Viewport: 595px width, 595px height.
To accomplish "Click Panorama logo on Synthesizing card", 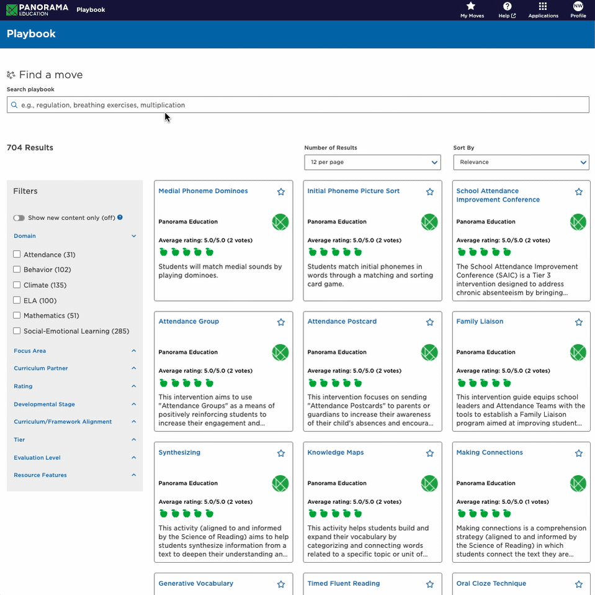I will pyautogui.click(x=280, y=483).
